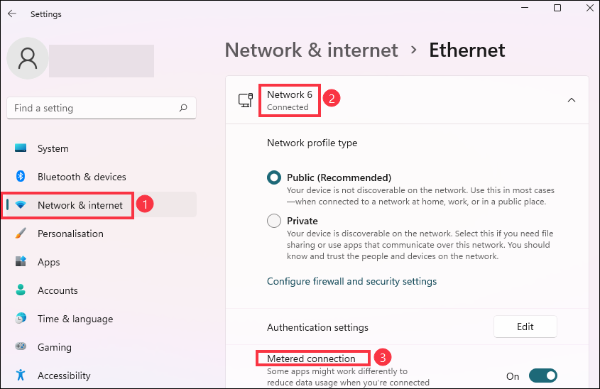Image resolution: width=600 pixels, height=389 pixels.
Task: Click the back arrow icon
Action: 11,13
